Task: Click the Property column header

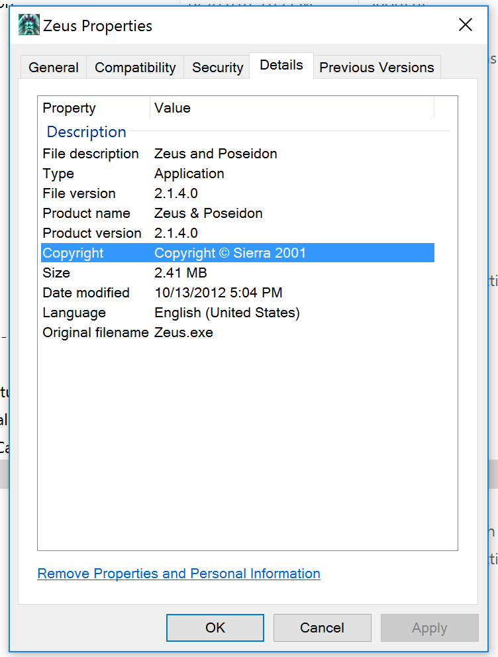Action: pos(94,108)
